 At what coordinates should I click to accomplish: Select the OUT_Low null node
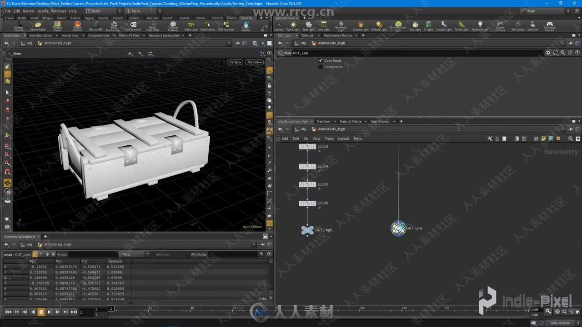(398, 228)
